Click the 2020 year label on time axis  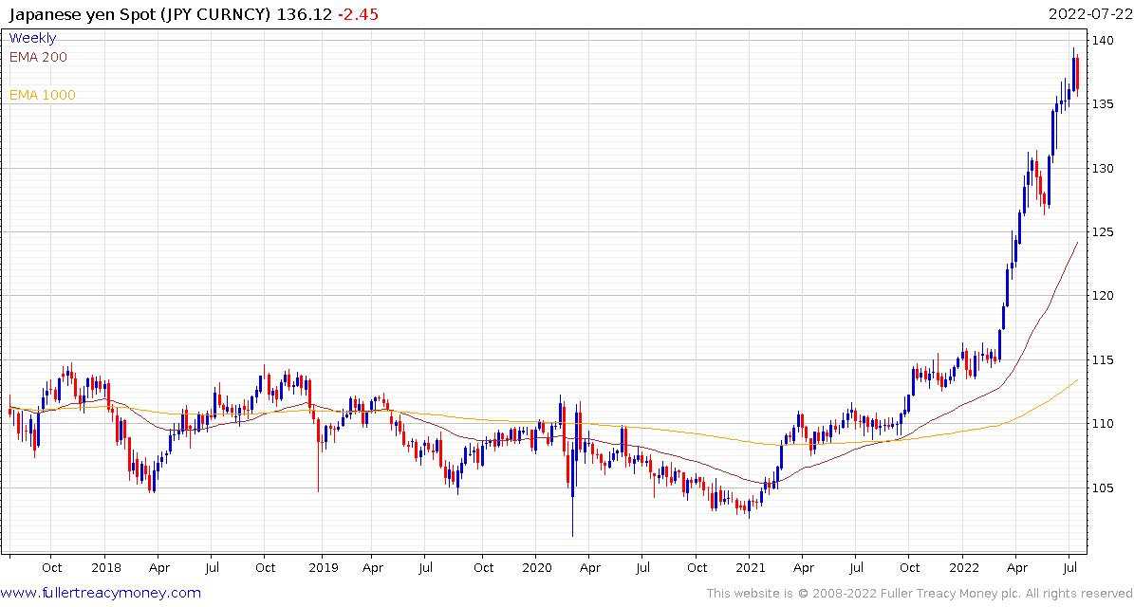[x=536, y=568]
